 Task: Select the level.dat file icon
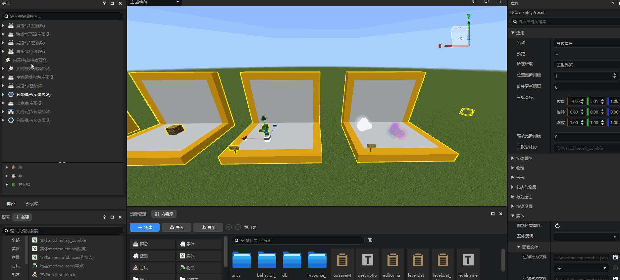point(418,260)
